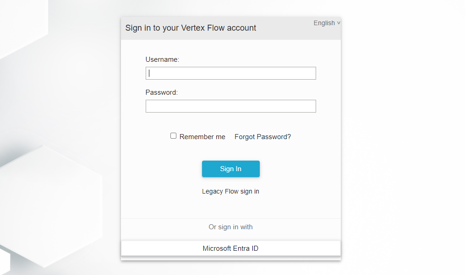This screenshot has width=465, height=275.
Task: Click into the Password input field
Action: (x=230, y=106)
